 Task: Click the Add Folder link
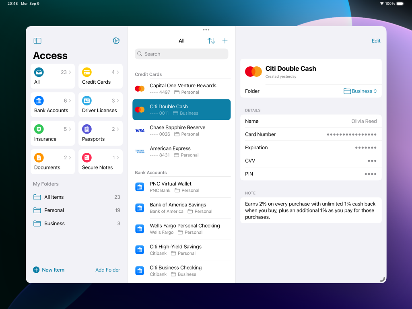coord(107,270)
